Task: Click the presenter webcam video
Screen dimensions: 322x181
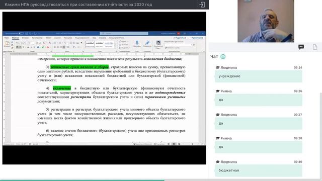Action: (x=266, y=21)
